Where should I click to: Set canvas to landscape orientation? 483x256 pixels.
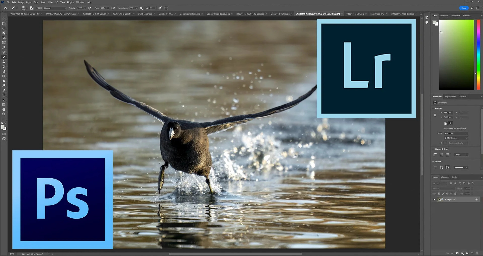click(x=451, y=123)
